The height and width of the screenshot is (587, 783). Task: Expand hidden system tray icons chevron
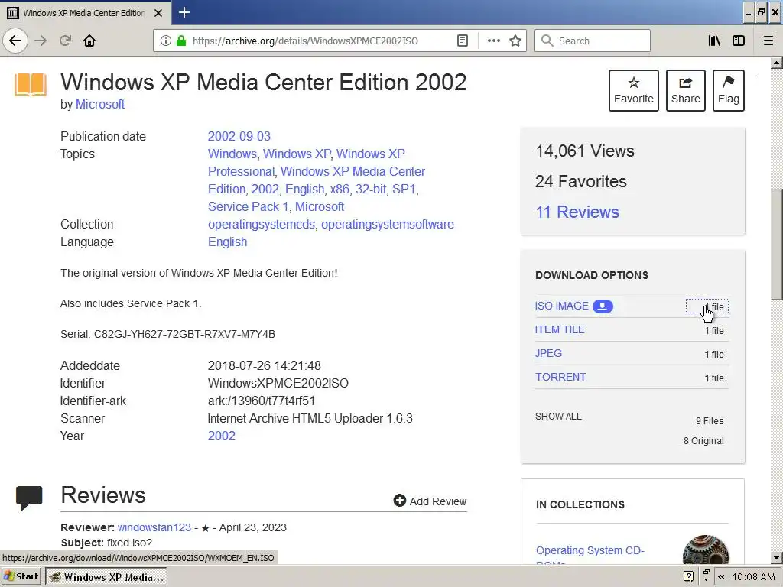tap(721, 576)
